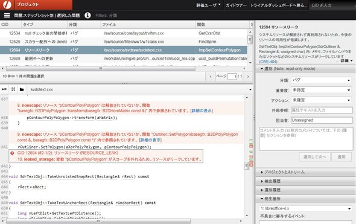The image size is (356, 224).
Task: Sort by タイプ column header
Action: 45,25
